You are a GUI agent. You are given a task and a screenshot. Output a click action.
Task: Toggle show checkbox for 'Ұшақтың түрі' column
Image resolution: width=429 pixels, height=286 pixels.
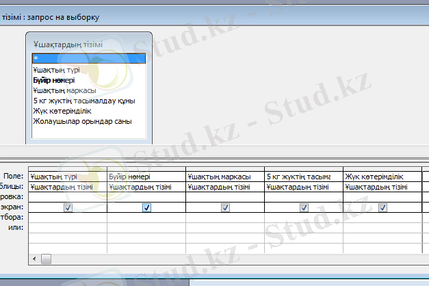coord(68,207)
